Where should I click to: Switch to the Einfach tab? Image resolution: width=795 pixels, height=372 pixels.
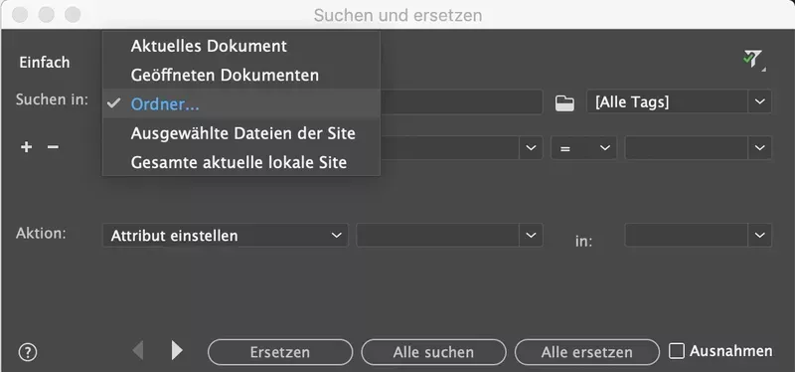[x=45, y=63]
